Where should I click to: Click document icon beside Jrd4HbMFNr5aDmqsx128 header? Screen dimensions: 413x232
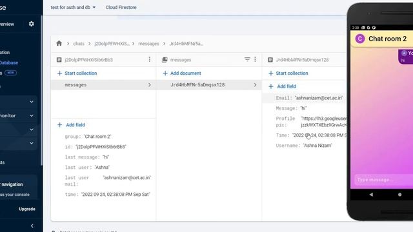point(270,60)
